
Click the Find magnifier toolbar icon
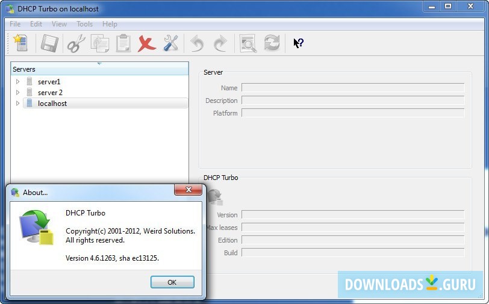tap(248, 43)
